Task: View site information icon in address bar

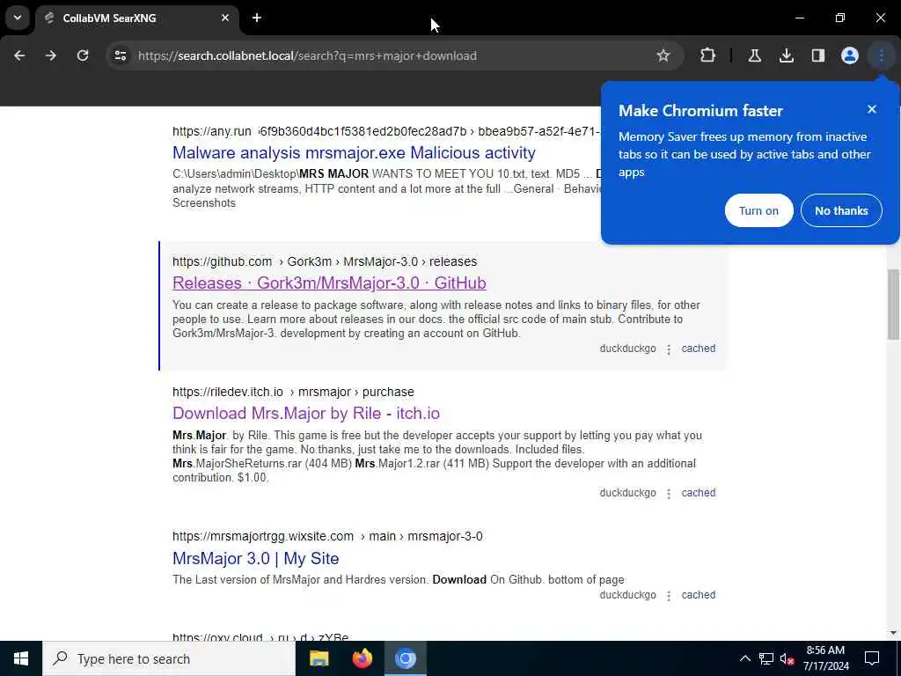Action: [x=121, y=55]
